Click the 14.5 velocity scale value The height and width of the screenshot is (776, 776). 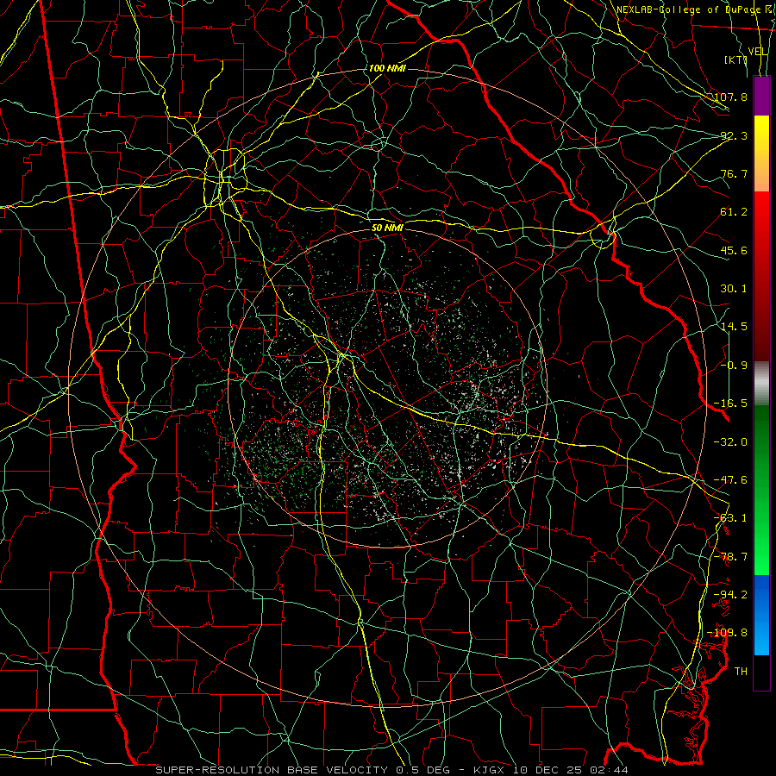(x=734, y=327)
